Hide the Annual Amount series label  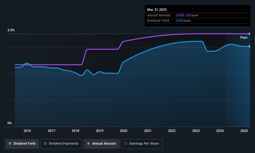point(104,144)
